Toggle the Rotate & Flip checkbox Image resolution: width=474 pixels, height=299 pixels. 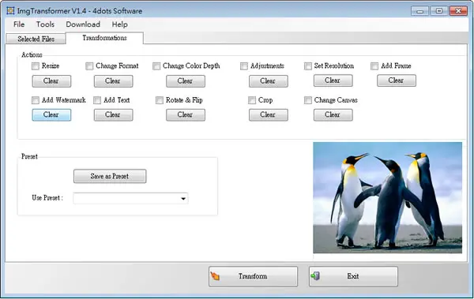pos(160,100)
